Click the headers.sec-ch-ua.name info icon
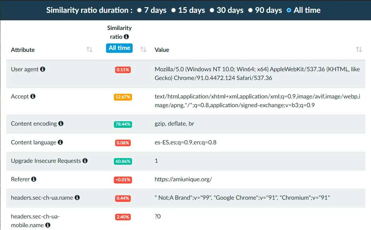Image resolution: width=371 pixels, height=230 pixels. (x=77, y=197)
